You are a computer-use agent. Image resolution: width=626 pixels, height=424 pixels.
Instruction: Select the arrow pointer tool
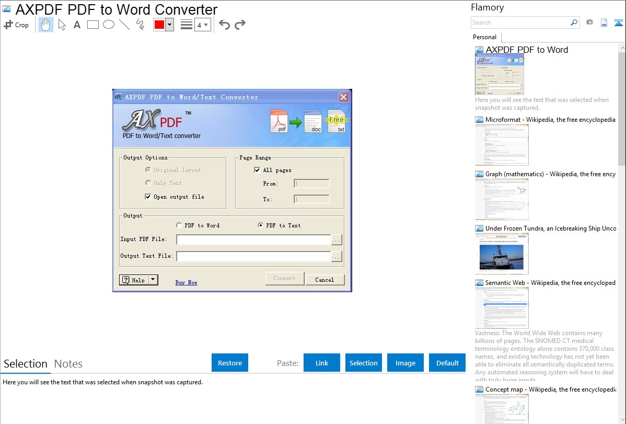tap(62, 25)
